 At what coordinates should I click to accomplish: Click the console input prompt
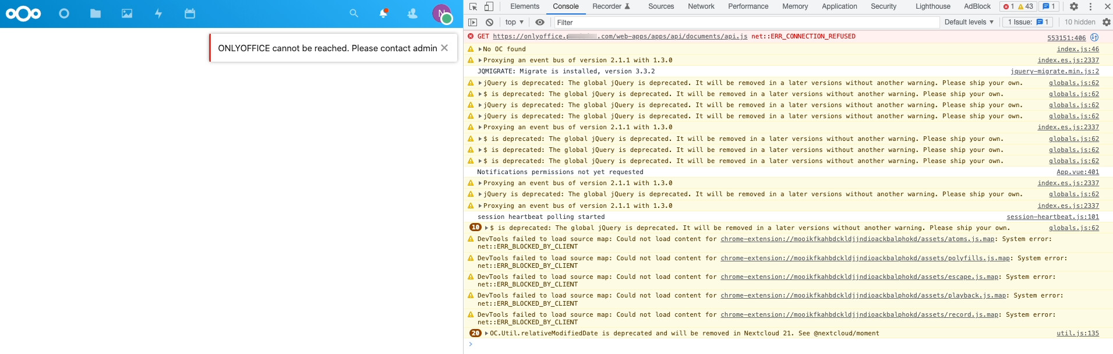coord(787,344)
